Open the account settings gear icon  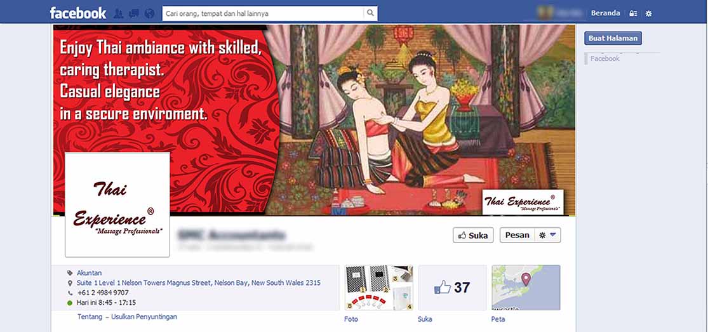(649, 13)
